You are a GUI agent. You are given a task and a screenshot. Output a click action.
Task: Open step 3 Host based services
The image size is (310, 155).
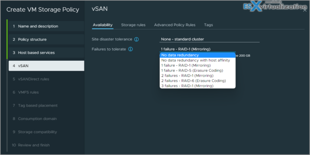[x=46, y=53]
